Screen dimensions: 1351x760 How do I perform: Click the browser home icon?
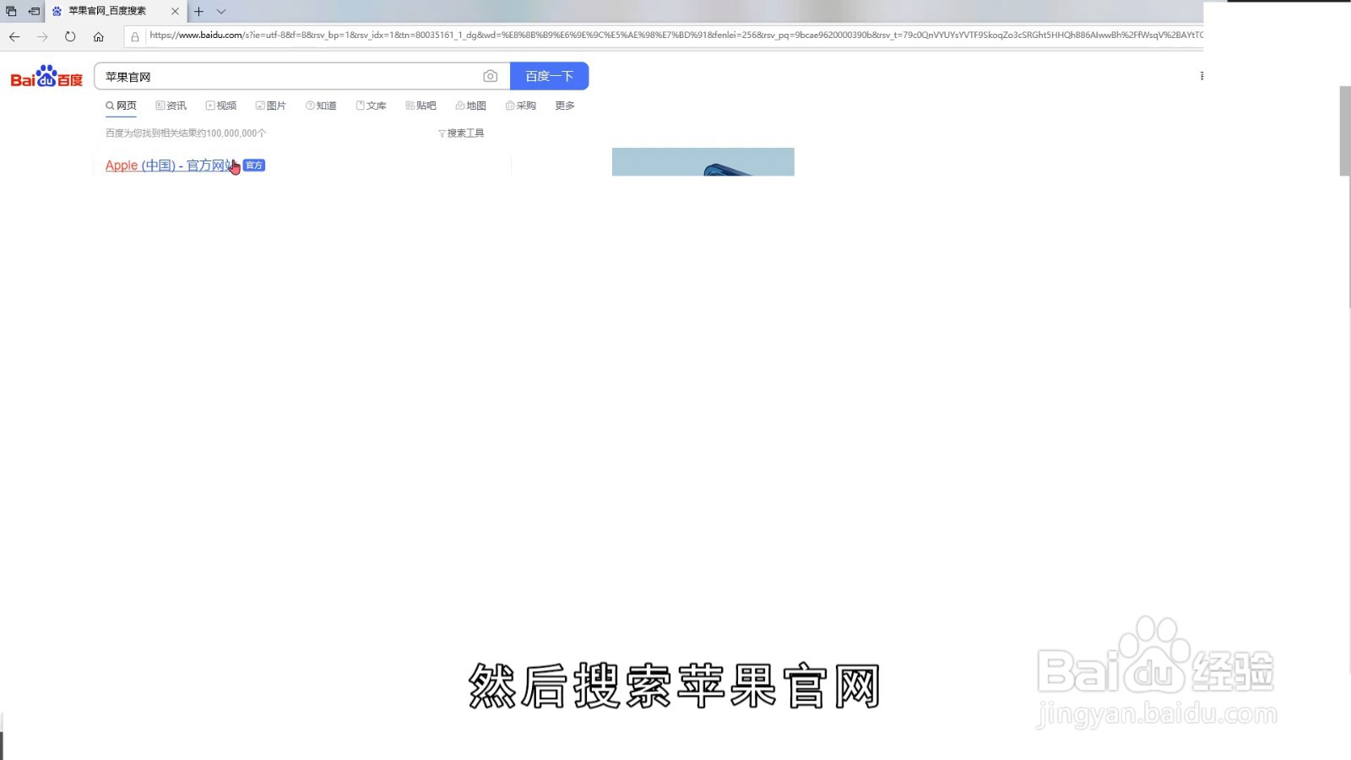pos(99,36)
